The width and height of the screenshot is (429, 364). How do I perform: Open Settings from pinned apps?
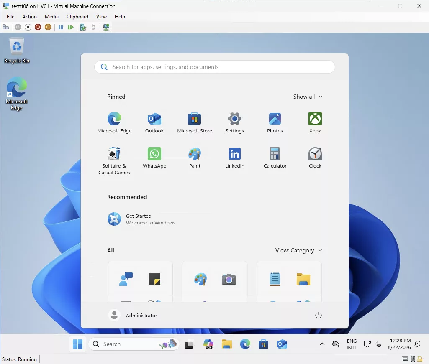pos(235,123)
